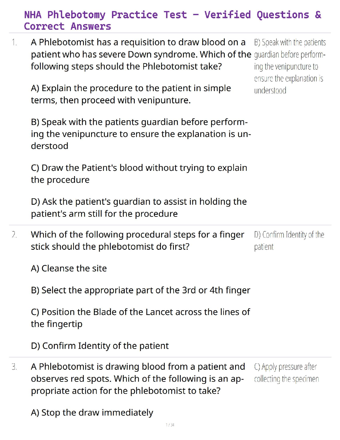340x440 pixels.
Task: Click the right-column answer for question 1
Action: [x=289, y=66]
